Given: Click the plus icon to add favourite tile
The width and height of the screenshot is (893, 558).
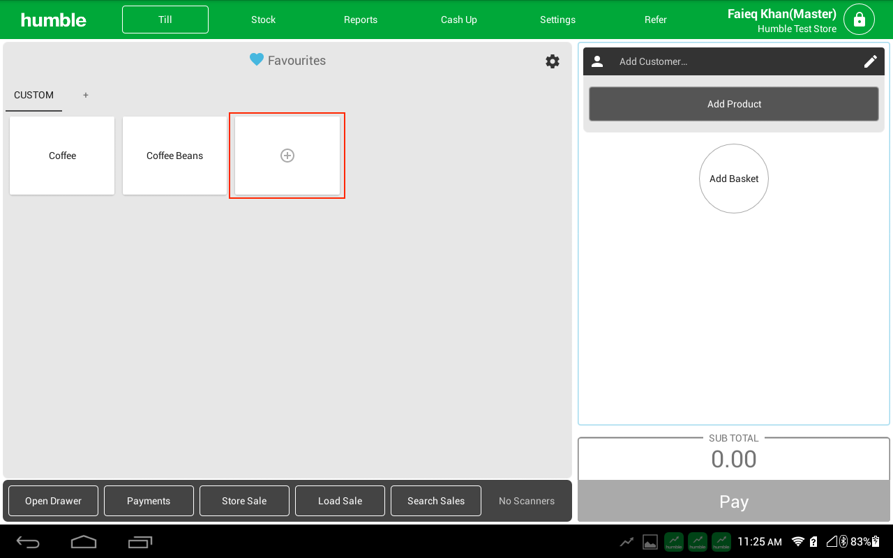Looking at the screenshot, I should [x=287, y=156].
